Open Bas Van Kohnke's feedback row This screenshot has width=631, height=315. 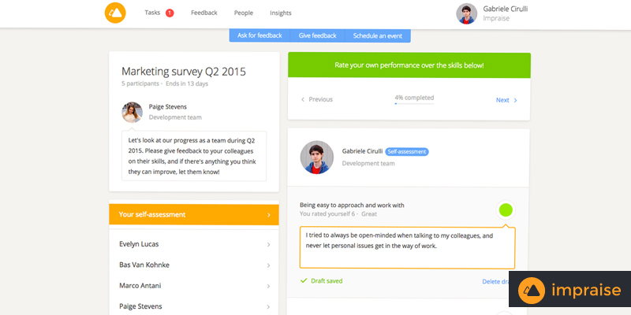tap(193, 265)
